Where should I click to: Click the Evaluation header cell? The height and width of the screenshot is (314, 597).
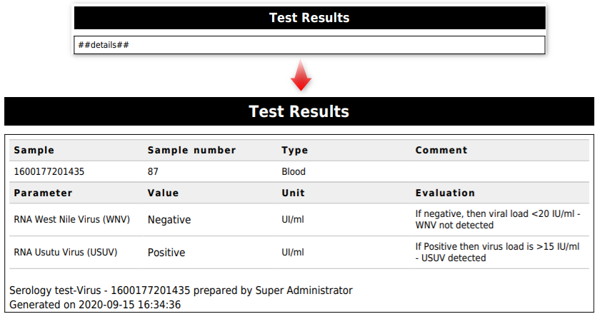pos(445,193)
